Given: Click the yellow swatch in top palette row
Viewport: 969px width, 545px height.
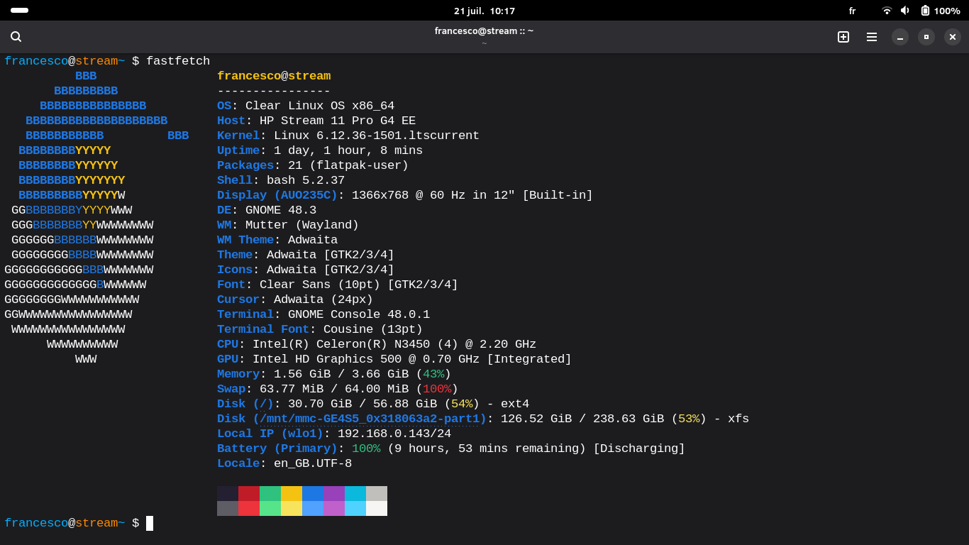Looking at the screenshot, I should [x=291, y=493].
